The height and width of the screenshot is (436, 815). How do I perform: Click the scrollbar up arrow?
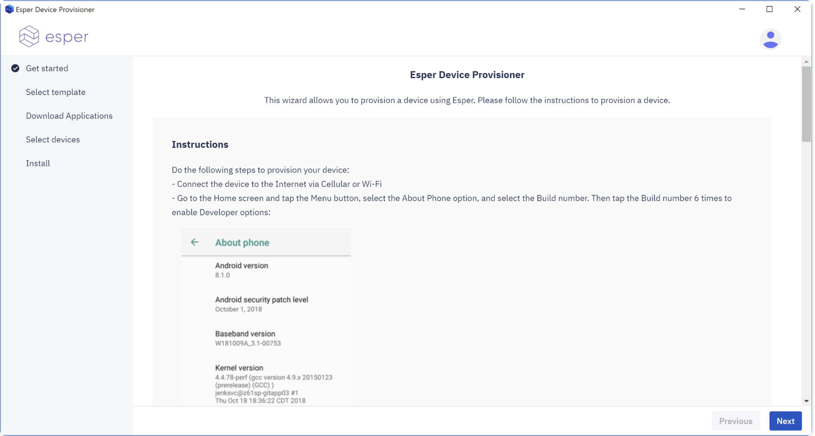806,61
